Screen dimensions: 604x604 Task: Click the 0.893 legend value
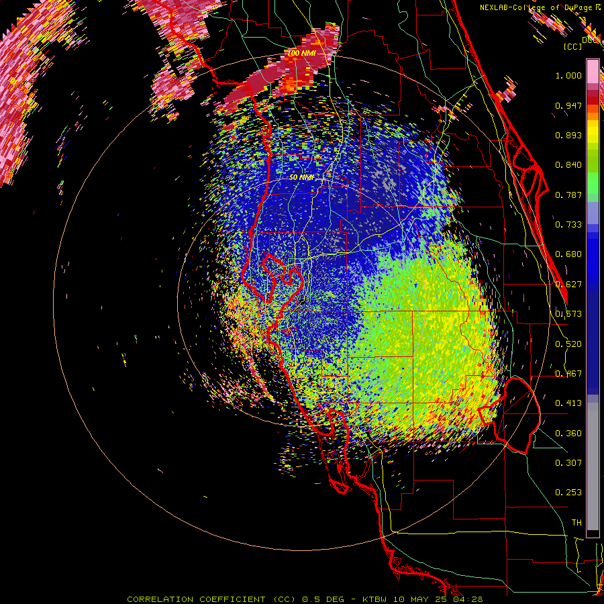coord(568,135)
